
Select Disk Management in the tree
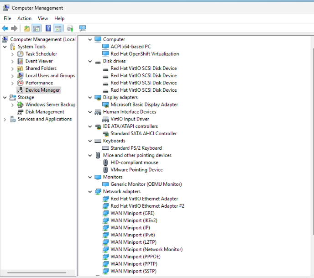click(44, 112)
